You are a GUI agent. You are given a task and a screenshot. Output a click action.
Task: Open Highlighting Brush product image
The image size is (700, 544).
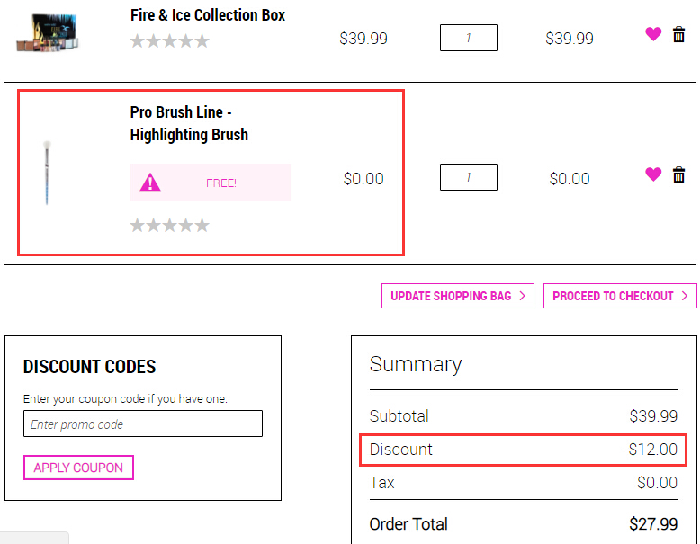47,173
